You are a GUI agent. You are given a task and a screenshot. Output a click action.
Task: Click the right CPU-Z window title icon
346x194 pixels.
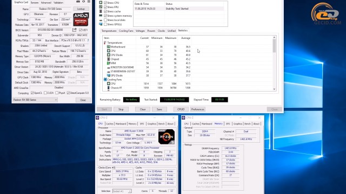pos(183,117)
